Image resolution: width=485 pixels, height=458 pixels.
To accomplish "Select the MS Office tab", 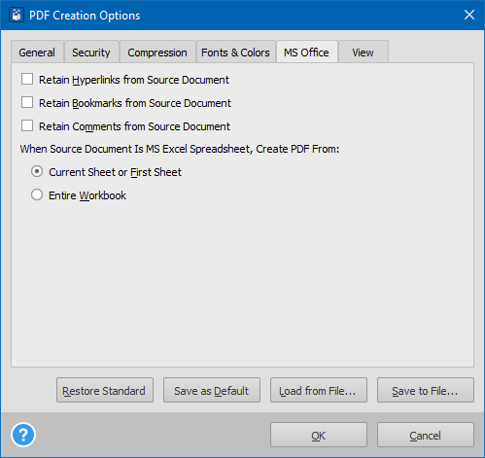I will coord(306,52).
